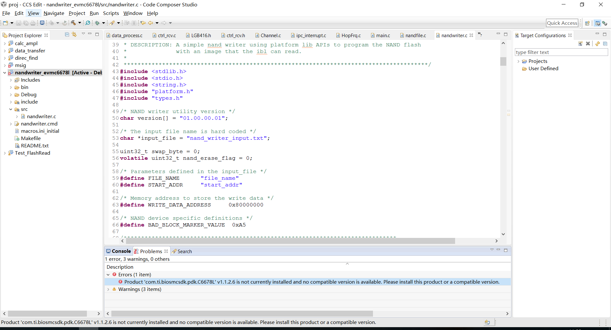Expand the Warnings (3 items) group

tap(108, 289)
